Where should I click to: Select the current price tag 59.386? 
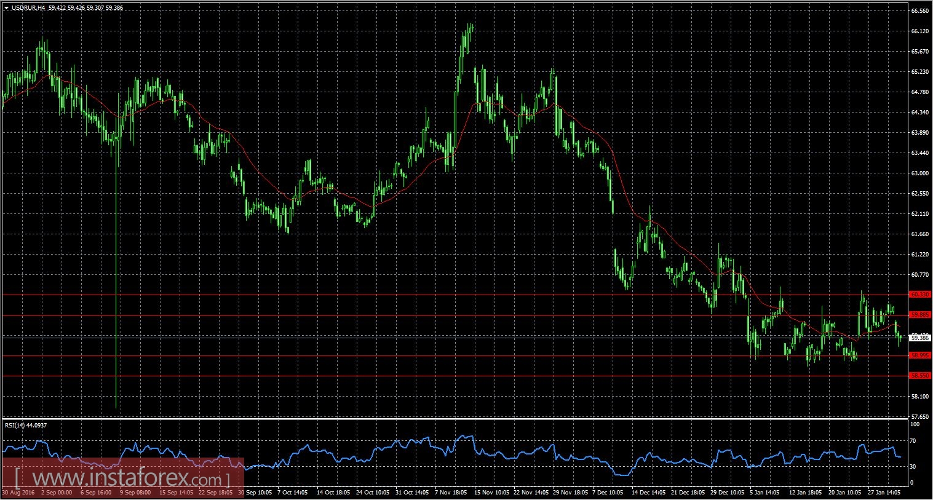point(921,337)
